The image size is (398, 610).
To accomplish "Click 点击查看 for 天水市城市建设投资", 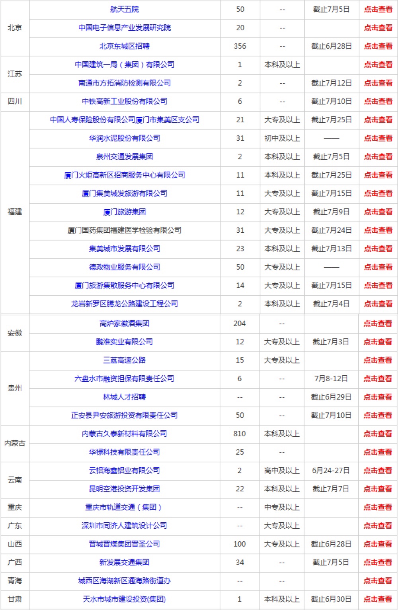I will coord(378,599).
